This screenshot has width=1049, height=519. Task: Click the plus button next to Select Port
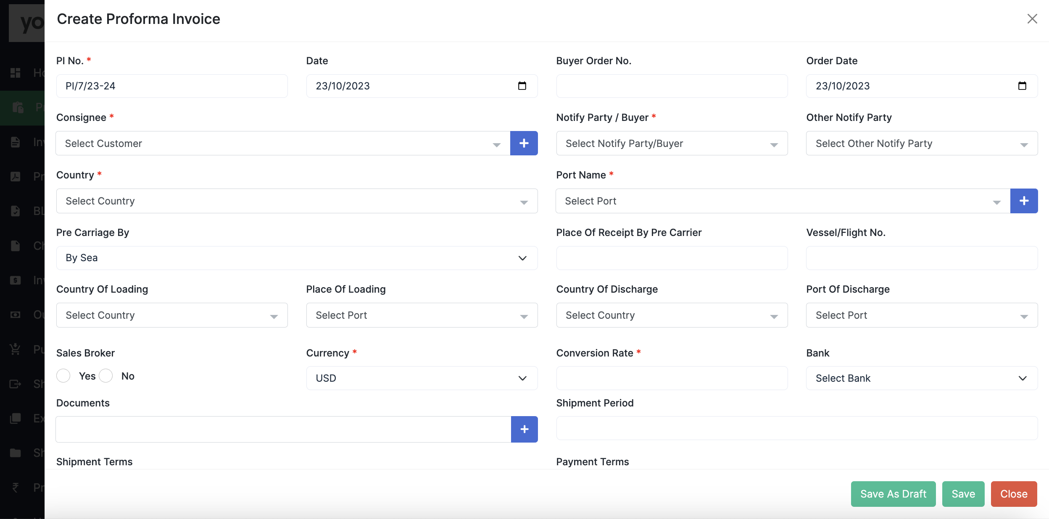[1024, 201]
